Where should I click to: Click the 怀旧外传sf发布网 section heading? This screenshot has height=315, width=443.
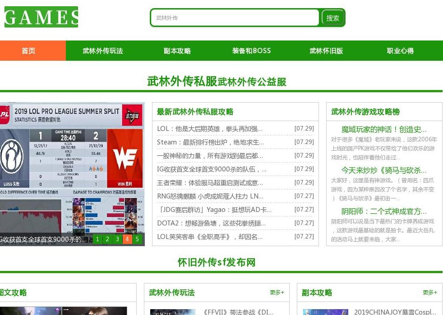coord(217,262)
